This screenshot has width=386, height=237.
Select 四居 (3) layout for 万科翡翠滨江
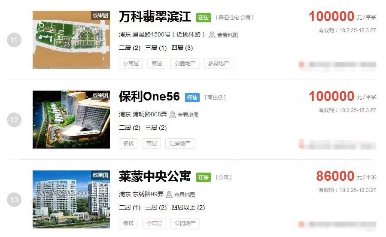(182, 48)
